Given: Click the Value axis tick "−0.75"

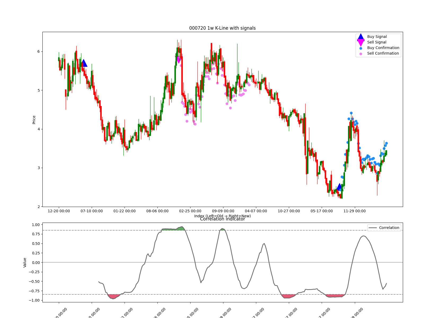Looking at the screenshot, I should [x=34, y=291].
